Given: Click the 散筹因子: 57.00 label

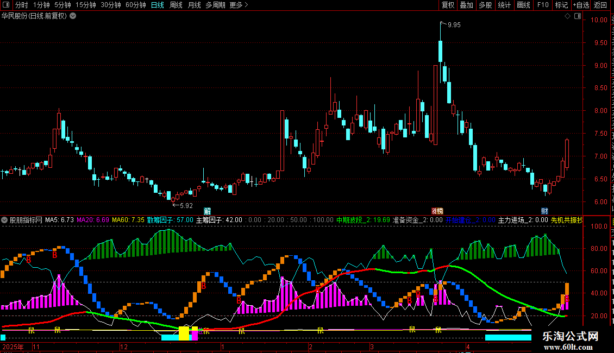Looking at the screenshot, I should tap(170, 220).
